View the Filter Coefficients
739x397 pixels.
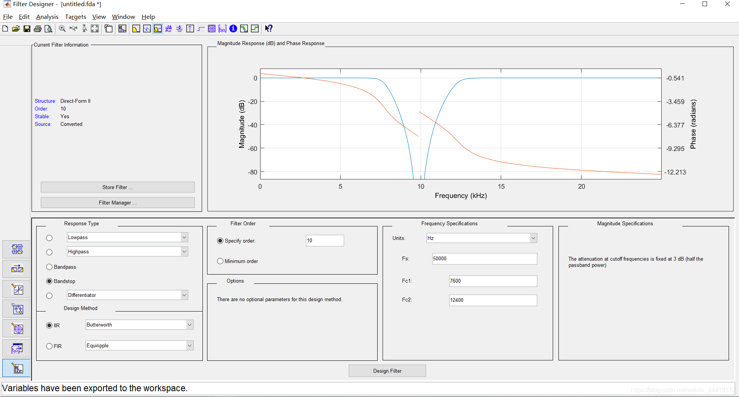(222, 28)
